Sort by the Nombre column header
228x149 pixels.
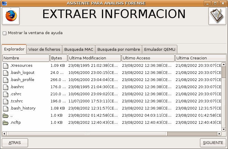(26, 58)
